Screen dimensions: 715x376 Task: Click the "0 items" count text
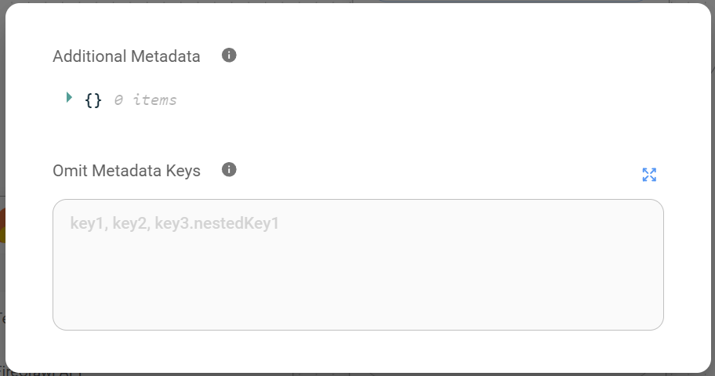[145, 100]
